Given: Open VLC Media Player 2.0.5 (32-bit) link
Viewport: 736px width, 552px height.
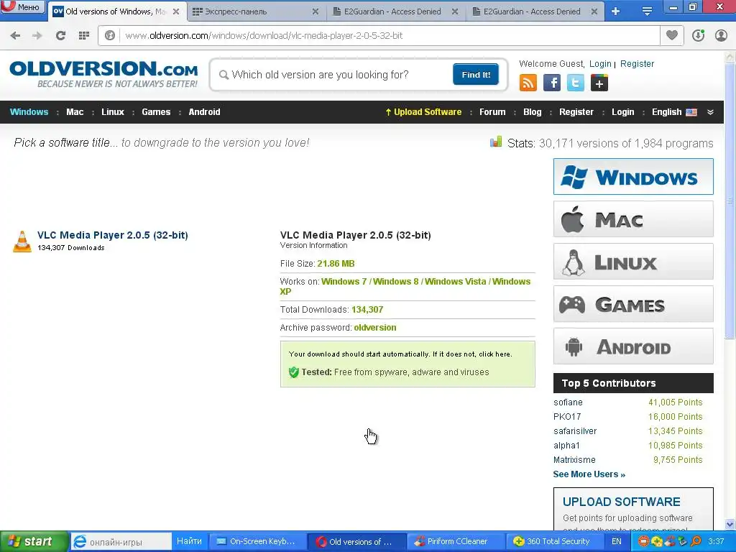Looking at the screenshot, I should (x=113, y=235).
